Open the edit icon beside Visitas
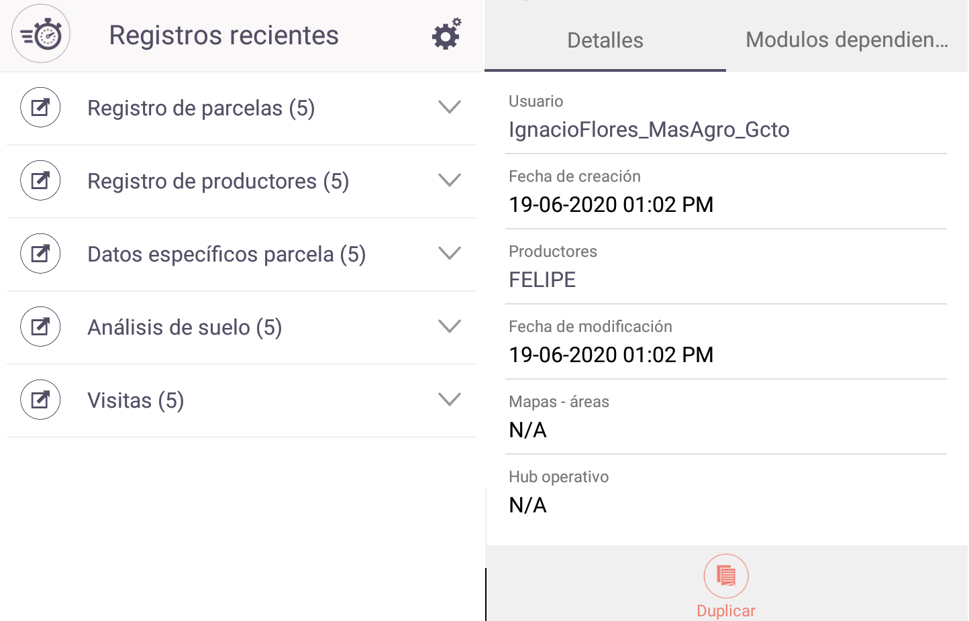Viewport: 969px width, 621px height. tap(40, 400)
